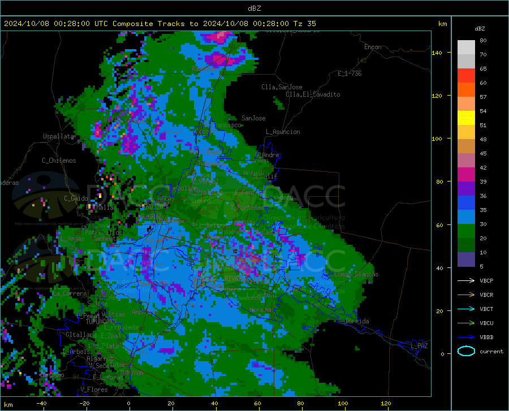The height and width of the screenshot is (411, 509).
Task: Click the 'dBZ' title at the top
Action: [254, 8]
